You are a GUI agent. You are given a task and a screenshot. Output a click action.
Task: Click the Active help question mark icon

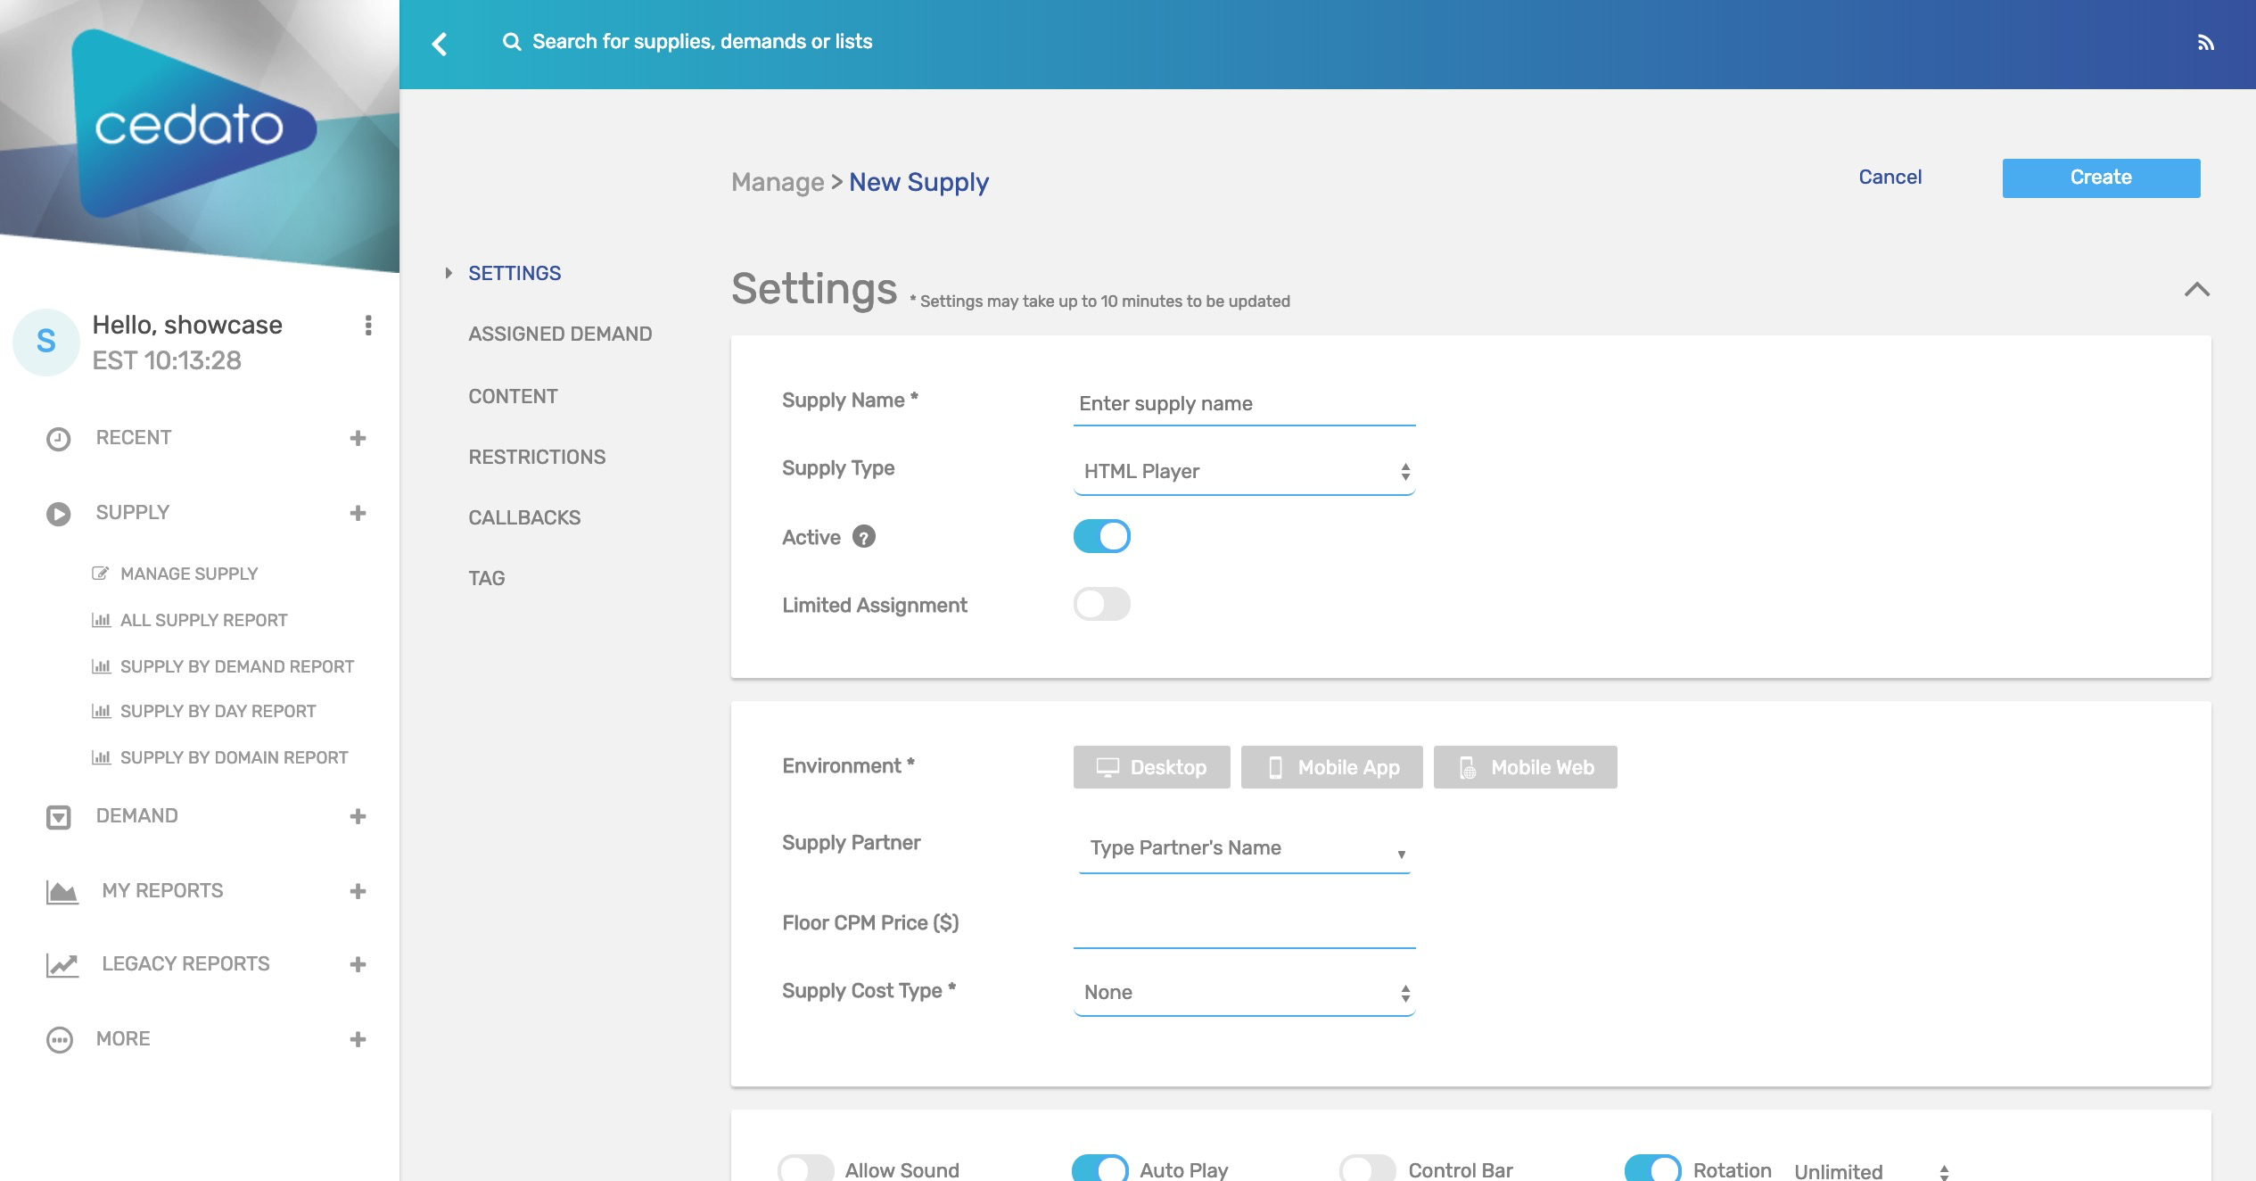tap(863, 536)
